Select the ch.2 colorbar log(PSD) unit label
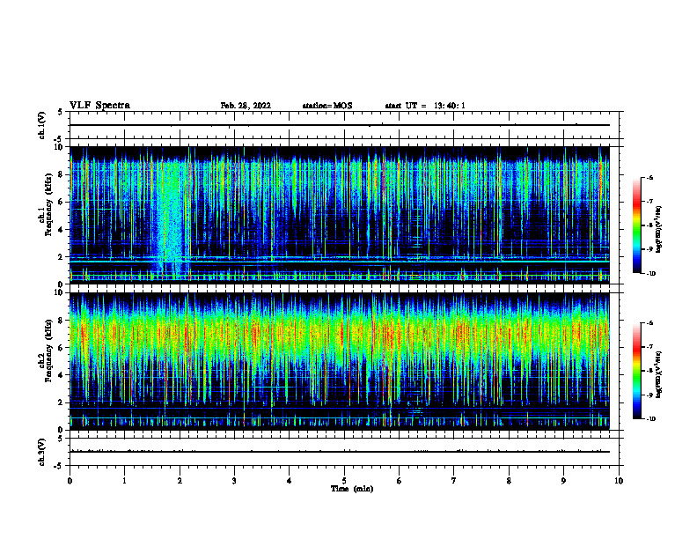697x539 pixels. pos(658,374)
